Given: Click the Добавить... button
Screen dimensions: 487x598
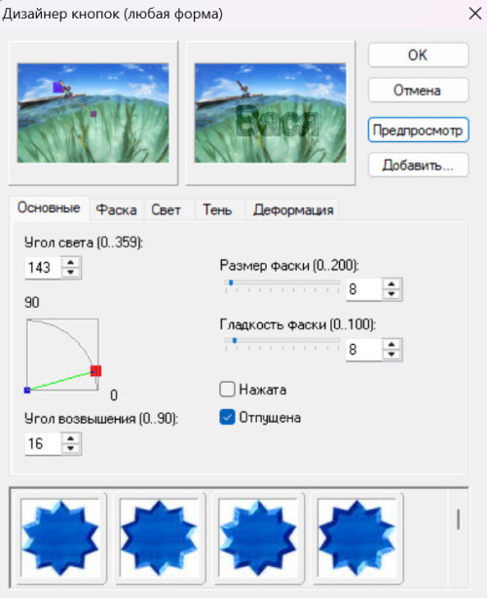Looking at the screenshot, I should 418,166.
